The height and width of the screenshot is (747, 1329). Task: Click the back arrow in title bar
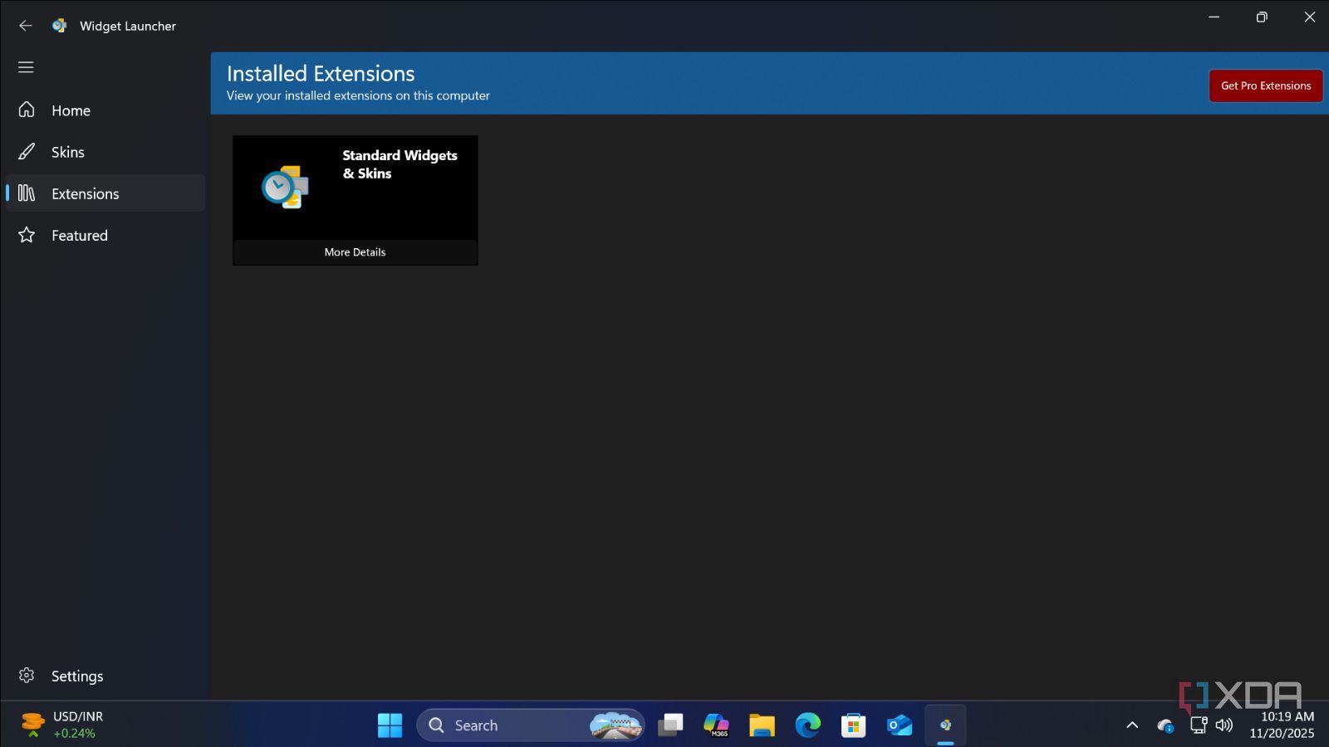(26, 26)
